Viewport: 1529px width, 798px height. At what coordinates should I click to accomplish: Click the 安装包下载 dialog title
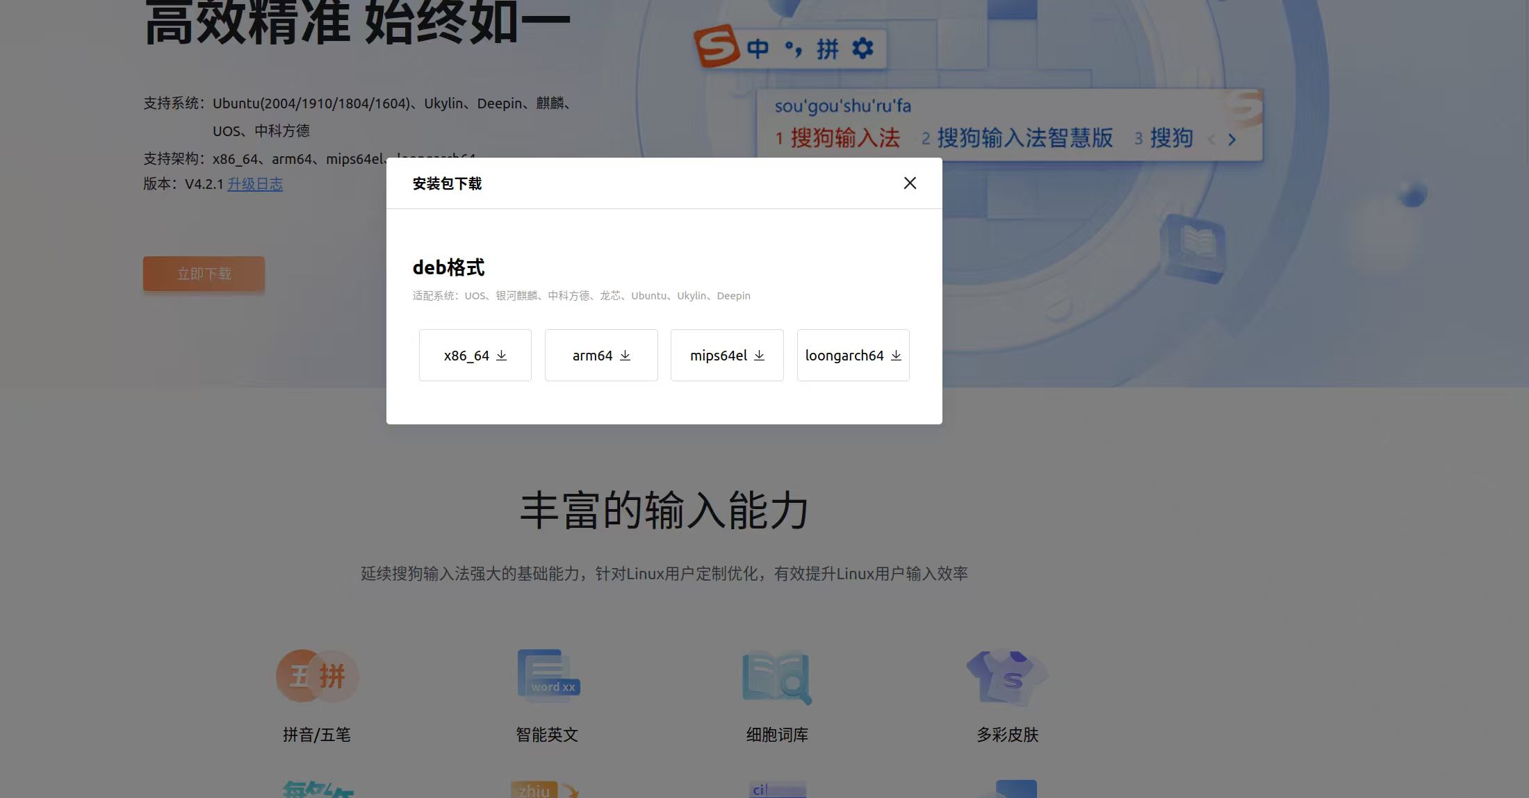click(x=447, y=183)
